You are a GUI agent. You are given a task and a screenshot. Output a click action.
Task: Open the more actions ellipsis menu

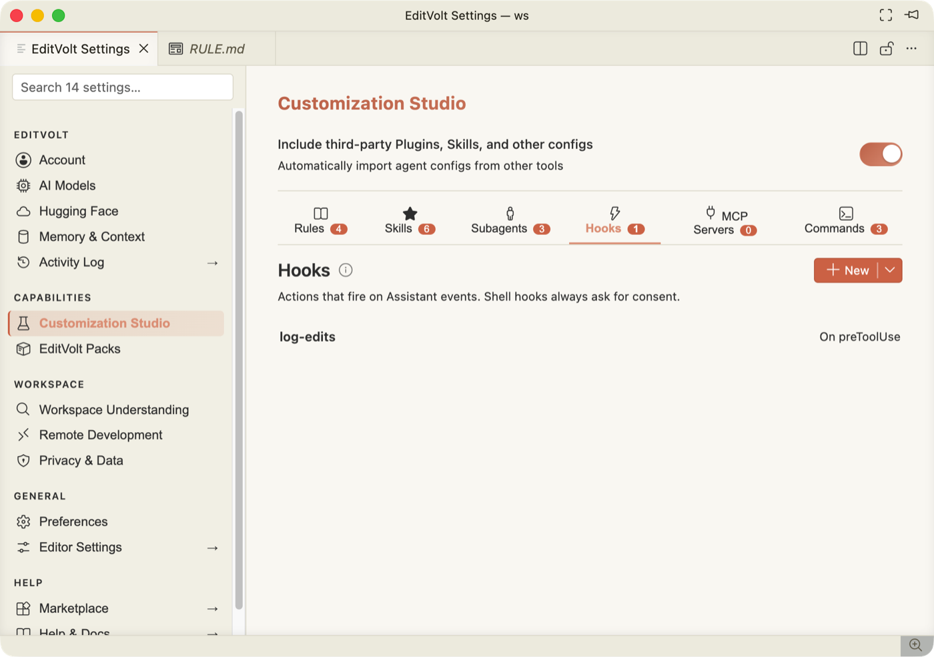point(911,49)
